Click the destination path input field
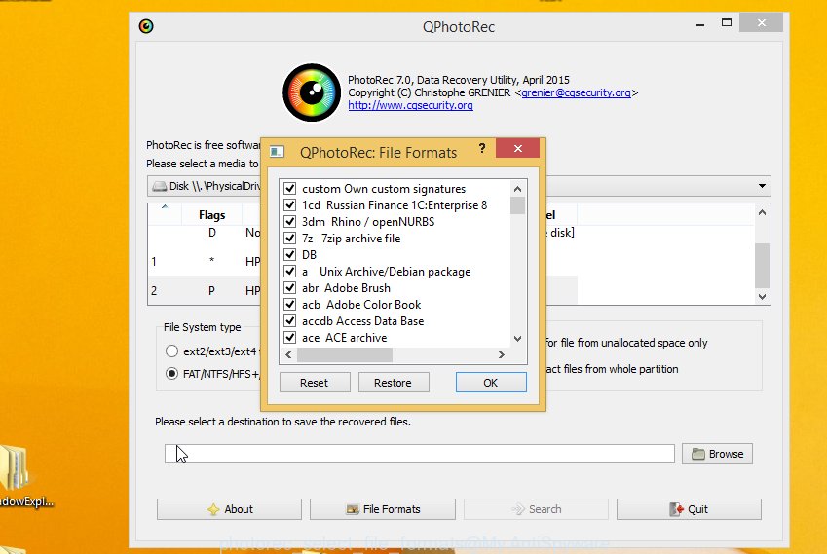The height and width of the screenshot is (554, 827). click(x=419, y=454)
